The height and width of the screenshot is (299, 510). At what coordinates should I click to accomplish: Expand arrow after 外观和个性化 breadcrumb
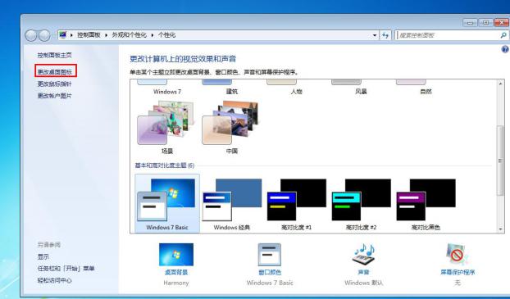coord(153,35)
